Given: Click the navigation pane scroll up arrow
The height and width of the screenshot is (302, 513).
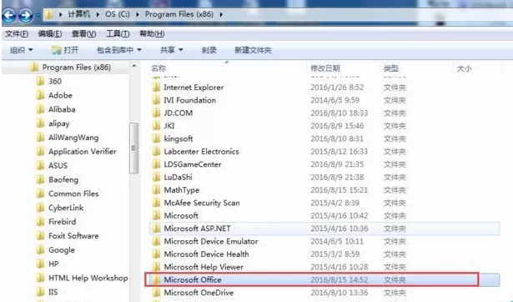Looking at the screenshot, I should 133,66.
